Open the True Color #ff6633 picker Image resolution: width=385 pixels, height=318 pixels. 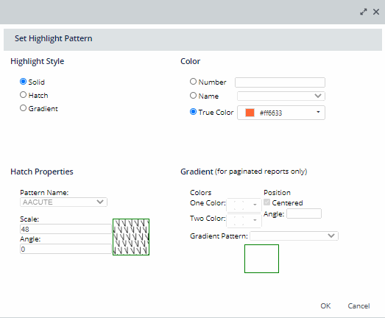tap(281, 113)
